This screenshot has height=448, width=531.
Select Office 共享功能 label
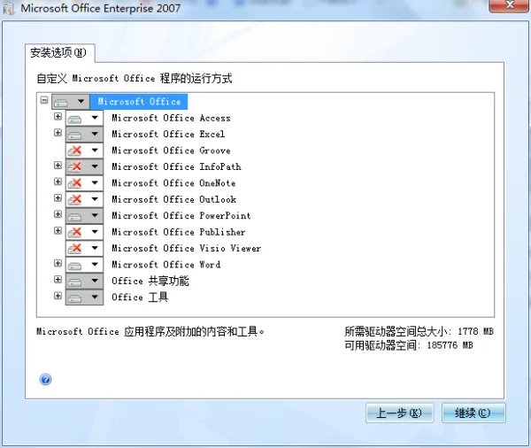coord(150,281)
